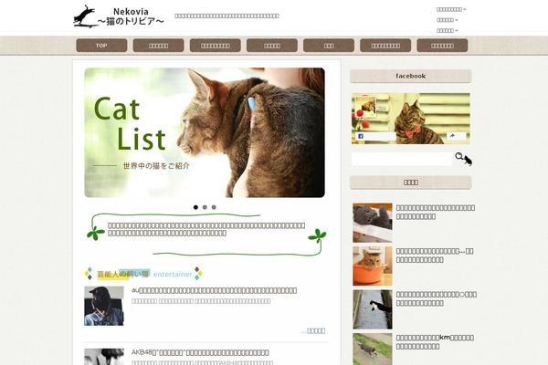This screenshot has height=365, width=548.
Task: Open the gray kitten in box thumbnail
Action: point(373,223)
